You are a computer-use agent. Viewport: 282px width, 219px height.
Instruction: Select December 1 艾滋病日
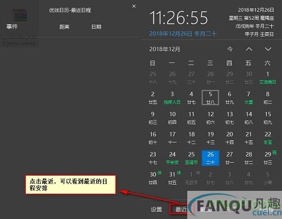tap(268, 78)
